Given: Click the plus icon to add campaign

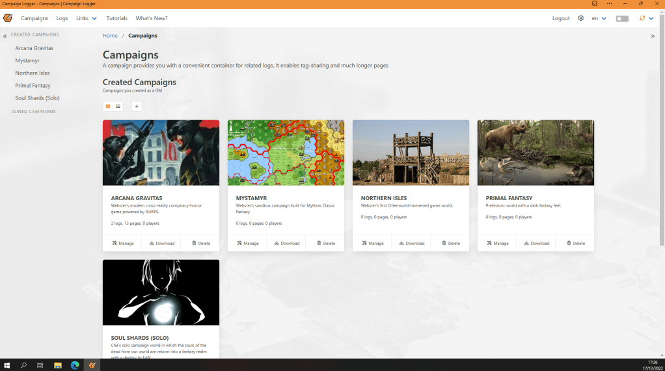Looking at the screenshot, I should point(137,107).
